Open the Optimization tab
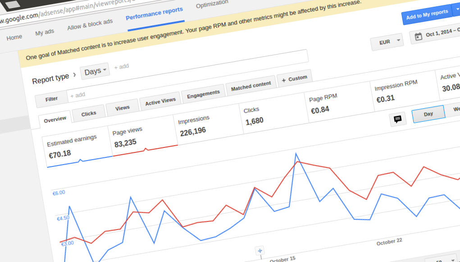460x262 pixels. [x=212, y=4]
